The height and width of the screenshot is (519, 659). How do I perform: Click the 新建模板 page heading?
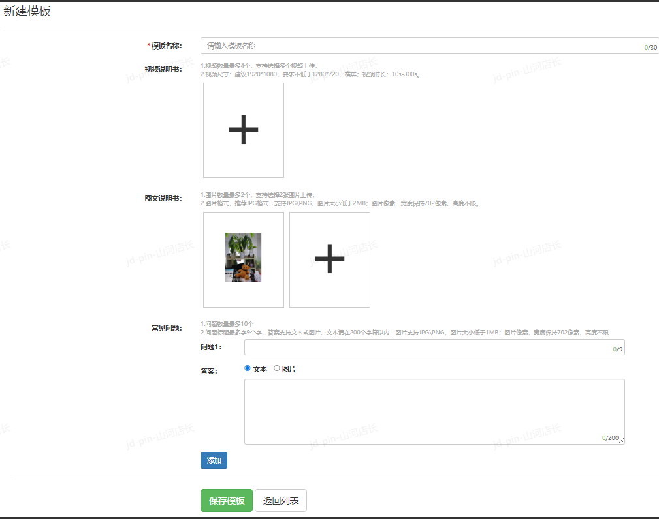27,11
